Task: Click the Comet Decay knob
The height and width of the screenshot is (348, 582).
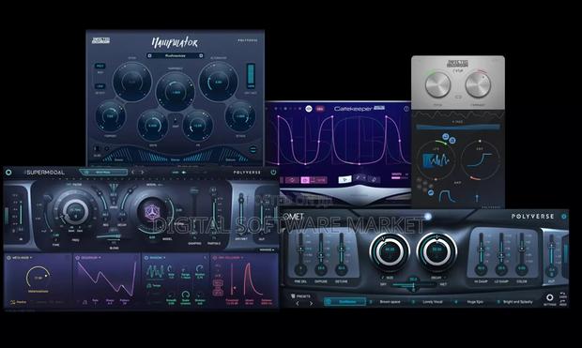Action: (436, 251)
